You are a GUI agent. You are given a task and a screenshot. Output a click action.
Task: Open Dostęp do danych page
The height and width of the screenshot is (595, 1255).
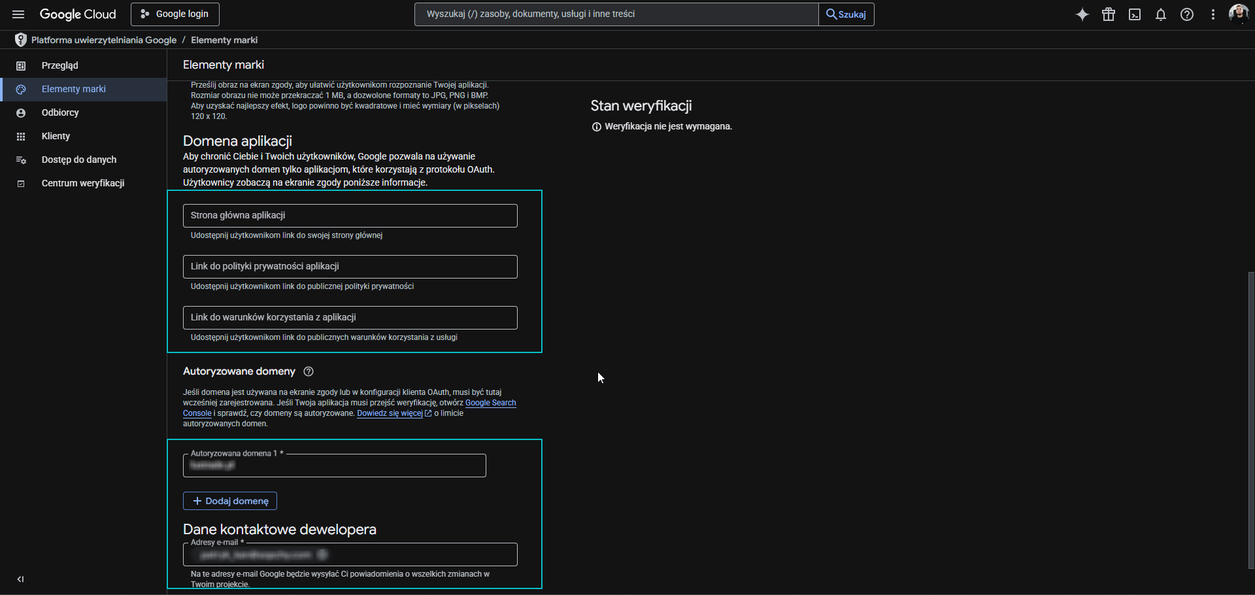[x=78, y=160]
